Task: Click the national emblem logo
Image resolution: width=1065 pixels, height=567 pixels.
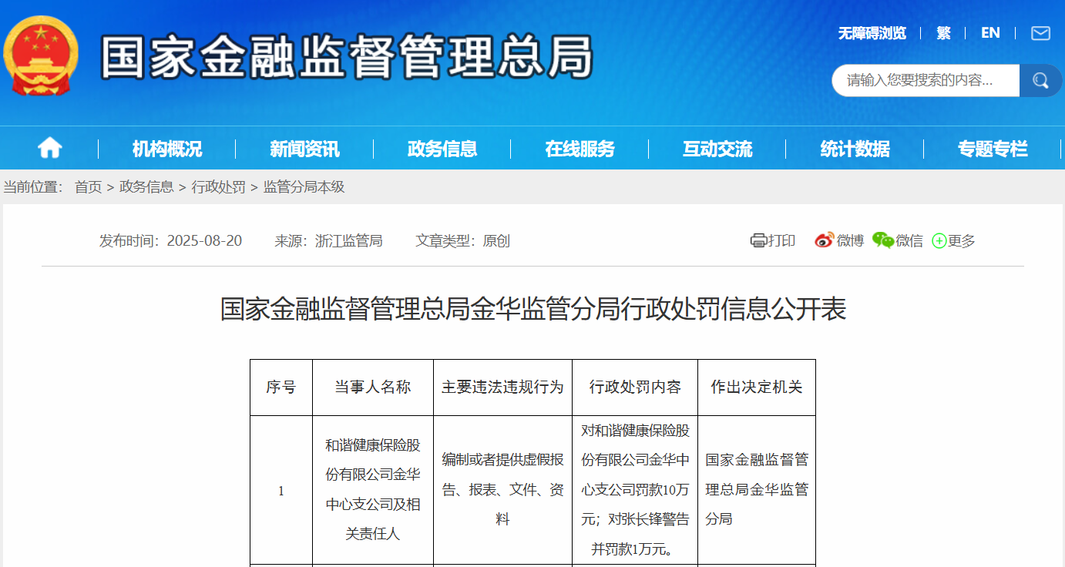Action: pyautogui.click(x=41, y=55)
